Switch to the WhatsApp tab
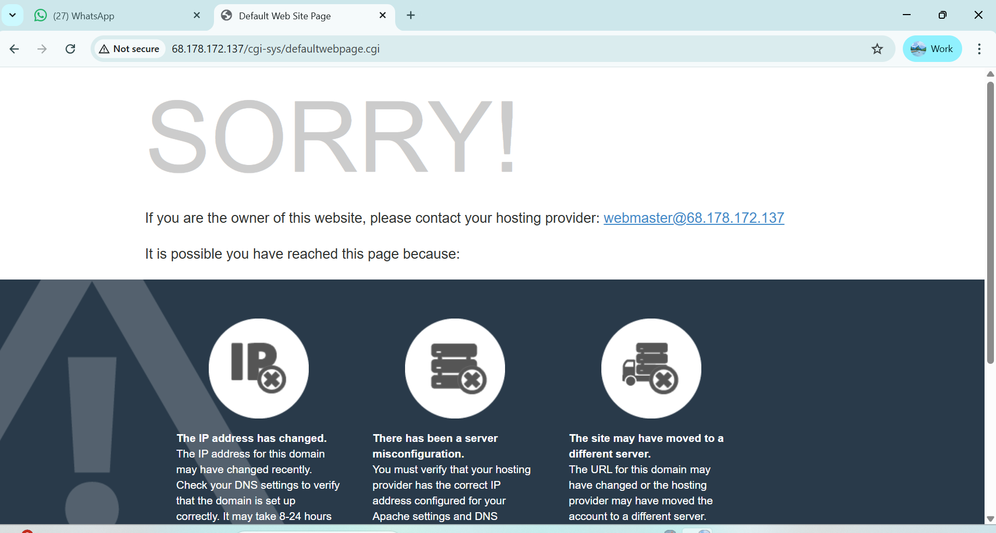This screenshot has width=996, height=533. pos(104,16)
